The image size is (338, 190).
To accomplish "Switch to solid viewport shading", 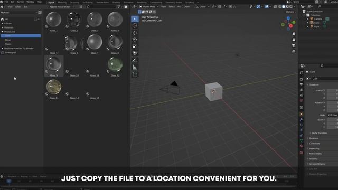I will (x=284, y=7).
